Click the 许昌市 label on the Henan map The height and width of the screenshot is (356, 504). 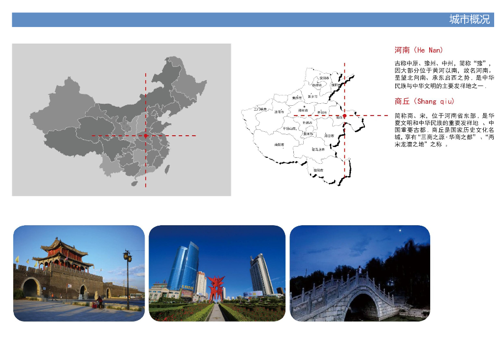[307, 123]
